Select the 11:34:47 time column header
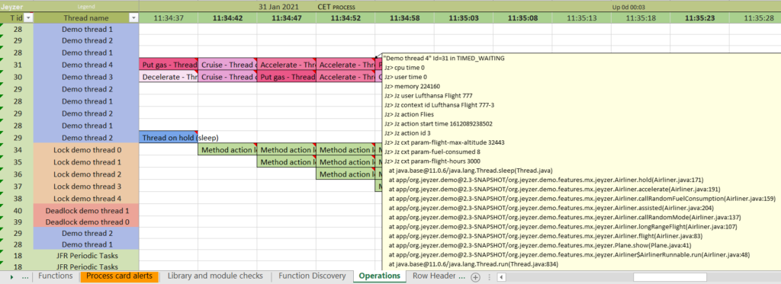This screenshot has height=284, width=781. 286,18
